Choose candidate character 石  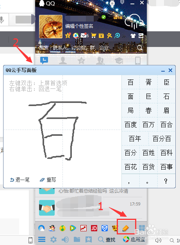(x=166, y=96)
